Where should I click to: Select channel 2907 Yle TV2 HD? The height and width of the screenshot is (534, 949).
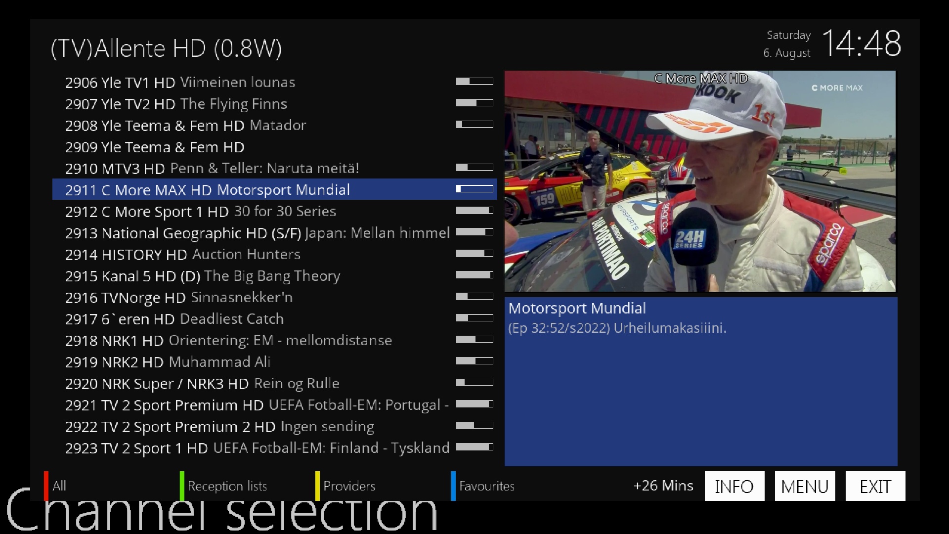click(x=274, y=103)
